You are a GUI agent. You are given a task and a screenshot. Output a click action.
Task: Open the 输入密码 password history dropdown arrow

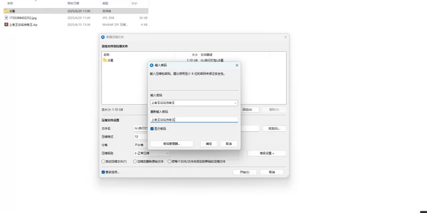pos(235,103)
